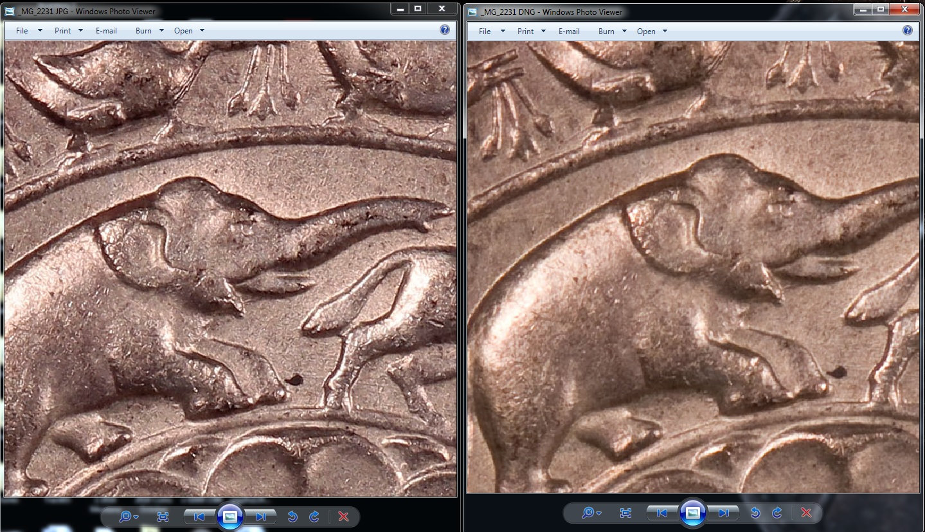925x532 pixels.
Task: Open Burn menu in JPG viewer window
Action: coord(143,31)
